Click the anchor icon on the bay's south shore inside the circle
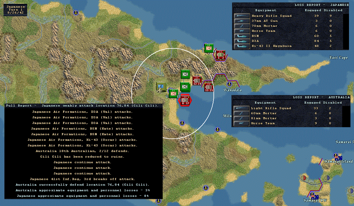This screenshot has width=354, height=206. (182, 123)
